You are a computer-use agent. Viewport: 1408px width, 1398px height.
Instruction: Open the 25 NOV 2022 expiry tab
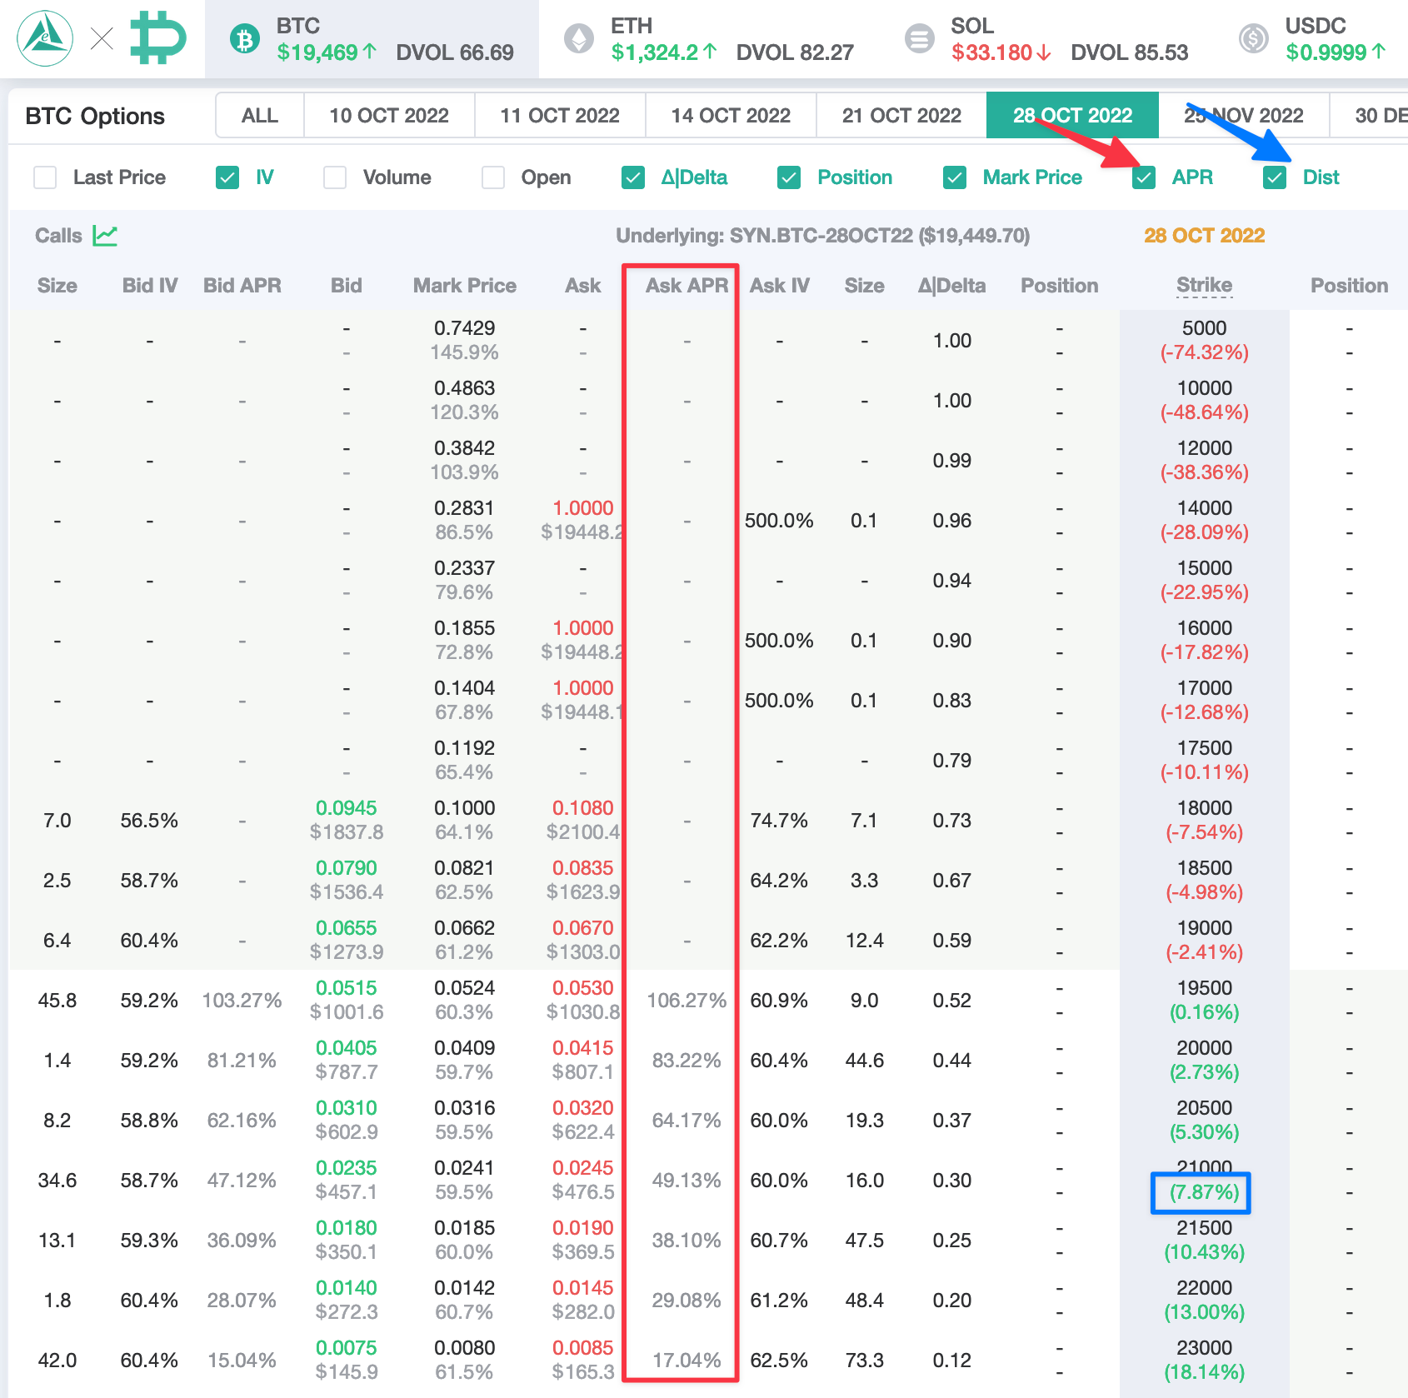pyautogui.click(x=1242, y=115)
